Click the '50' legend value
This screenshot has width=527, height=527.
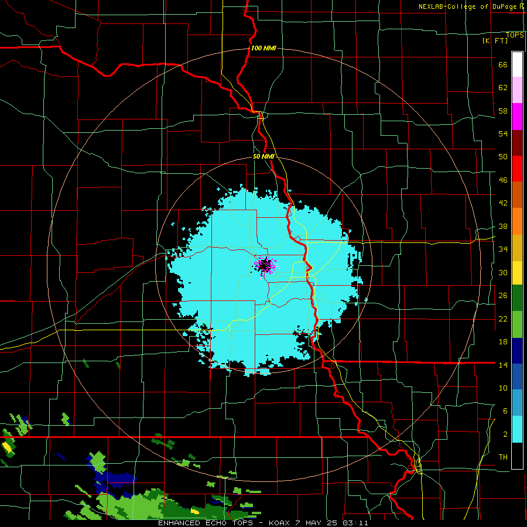[503, 156]
